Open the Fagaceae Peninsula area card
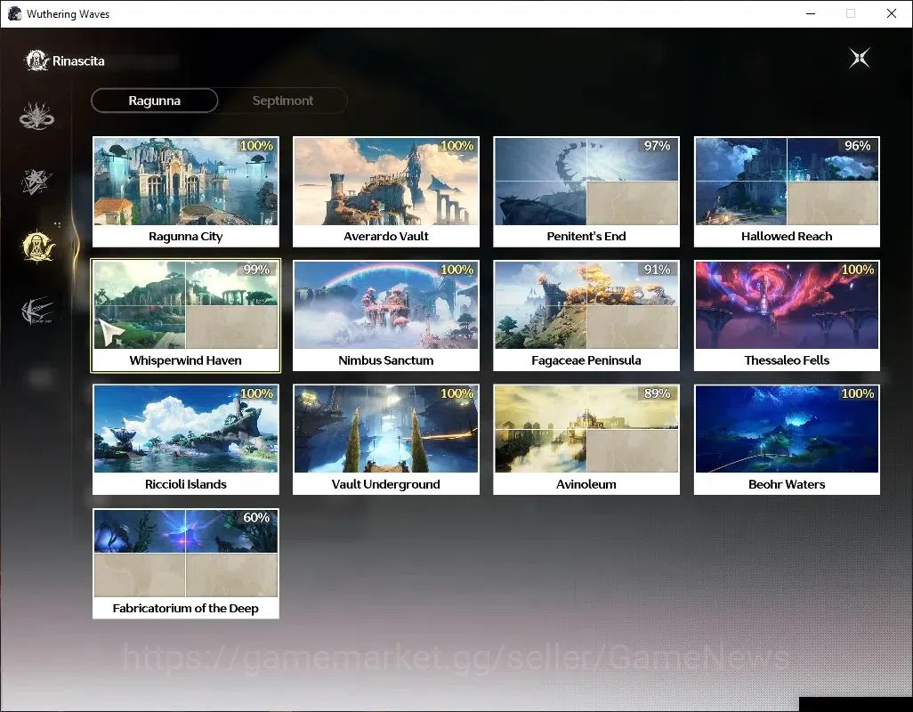Viewport: 913px width, 712px height. coord(586,316)
